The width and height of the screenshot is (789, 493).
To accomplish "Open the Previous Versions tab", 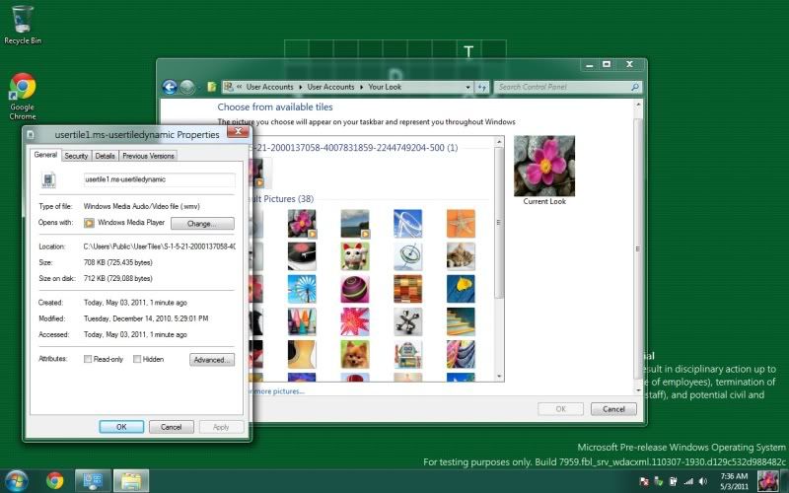I will click(x=148, y=156).
